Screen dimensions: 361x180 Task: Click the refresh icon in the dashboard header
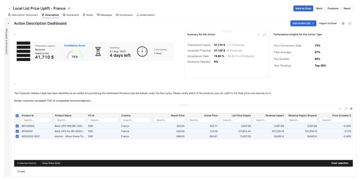tap(350, 24)
